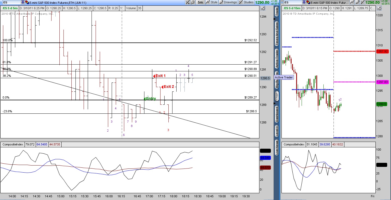Viewport: 391px width, 200px height.
Task: Open the symbol dropdown arrow on left chart
Action: coord(23,2)
